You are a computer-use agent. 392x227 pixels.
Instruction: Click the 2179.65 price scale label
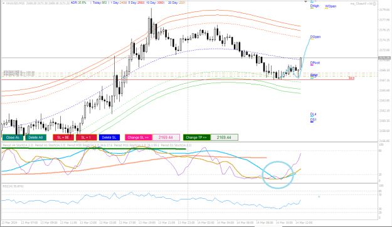(384, 10)
